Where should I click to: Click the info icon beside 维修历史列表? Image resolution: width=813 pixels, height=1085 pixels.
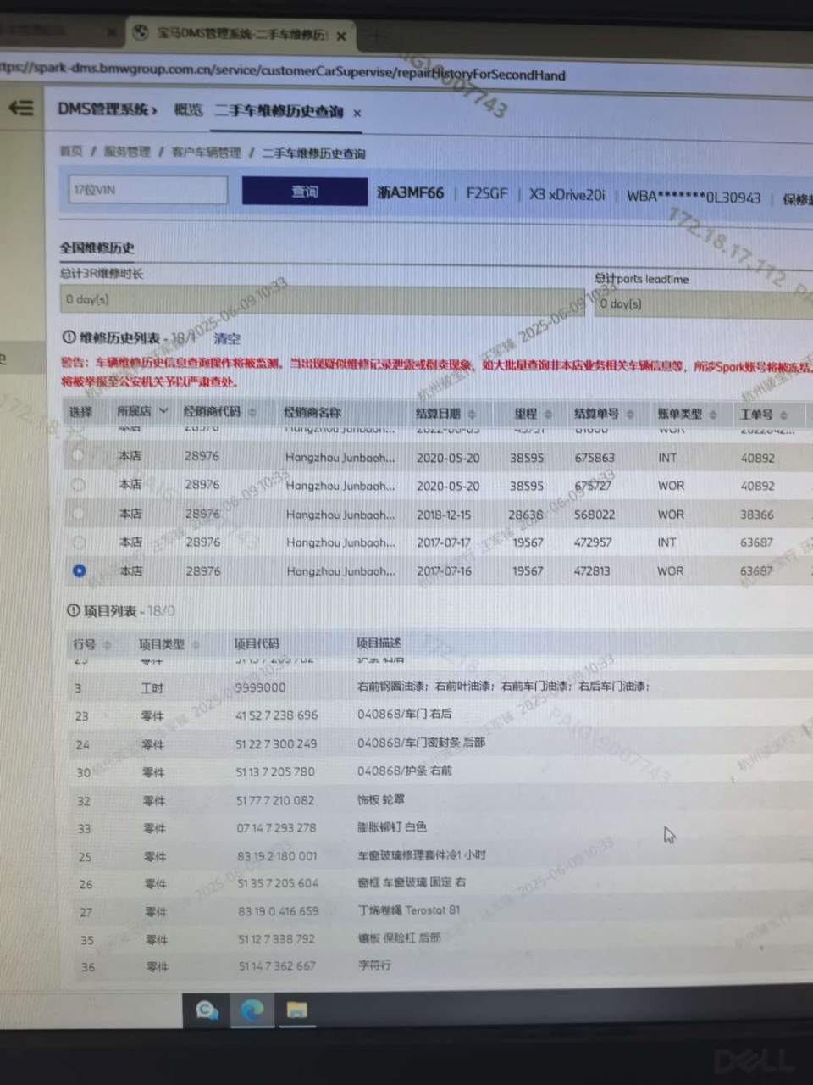coord(69,337)
